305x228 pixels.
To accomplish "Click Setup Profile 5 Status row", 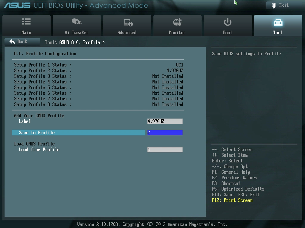I will [99, 87].
